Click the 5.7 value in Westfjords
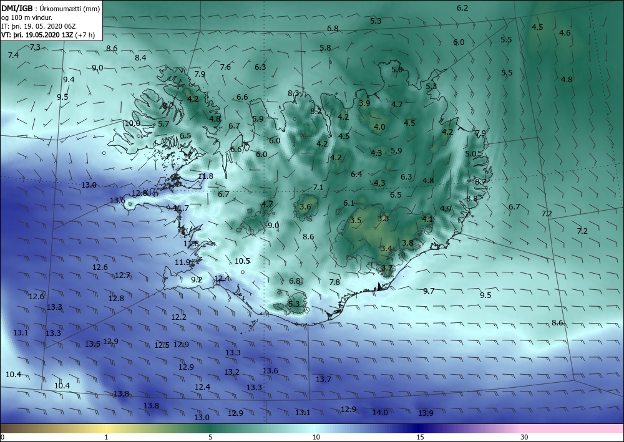Screen dimensions: 624x442 [163, 123]
